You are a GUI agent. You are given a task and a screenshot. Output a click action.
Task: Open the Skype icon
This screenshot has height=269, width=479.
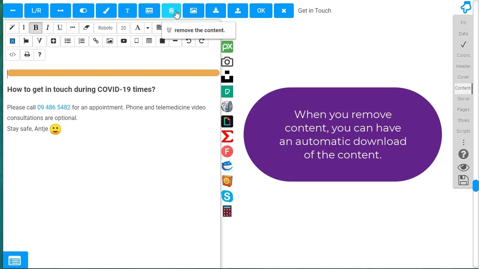point(227,197)
